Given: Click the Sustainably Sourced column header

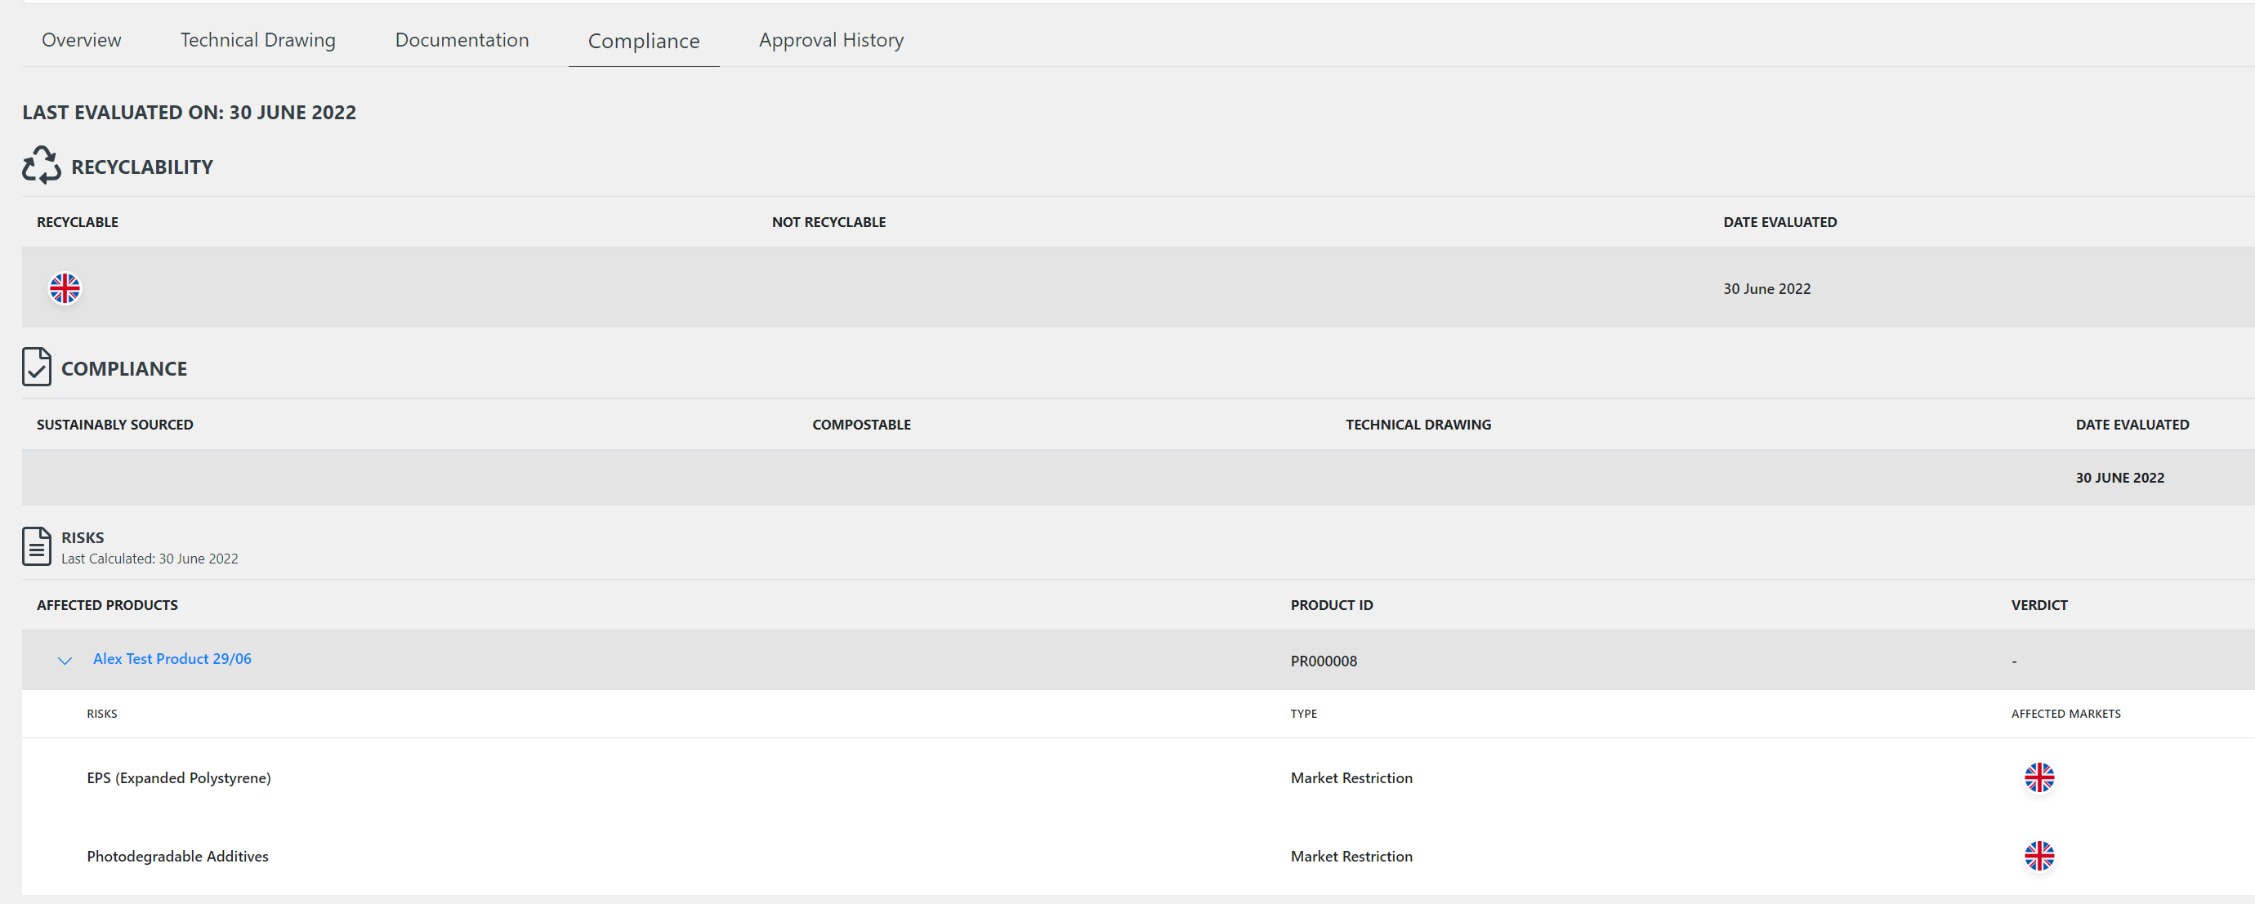Looking at the screenshot, I should (114, 425).
